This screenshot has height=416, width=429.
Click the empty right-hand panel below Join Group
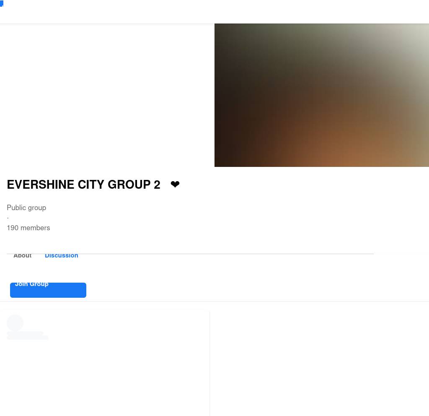click(x=320, y=364)
